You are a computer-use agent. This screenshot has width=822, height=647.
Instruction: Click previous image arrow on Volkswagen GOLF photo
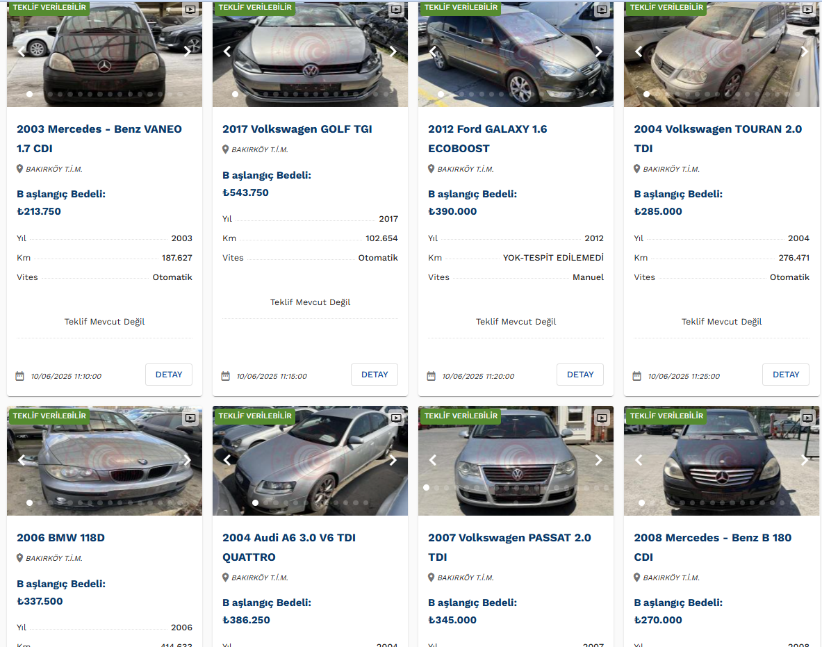tap(227, 51)
